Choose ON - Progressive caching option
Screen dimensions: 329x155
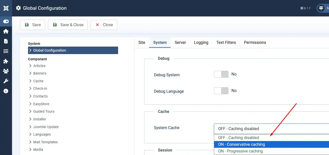coord(271,151)
